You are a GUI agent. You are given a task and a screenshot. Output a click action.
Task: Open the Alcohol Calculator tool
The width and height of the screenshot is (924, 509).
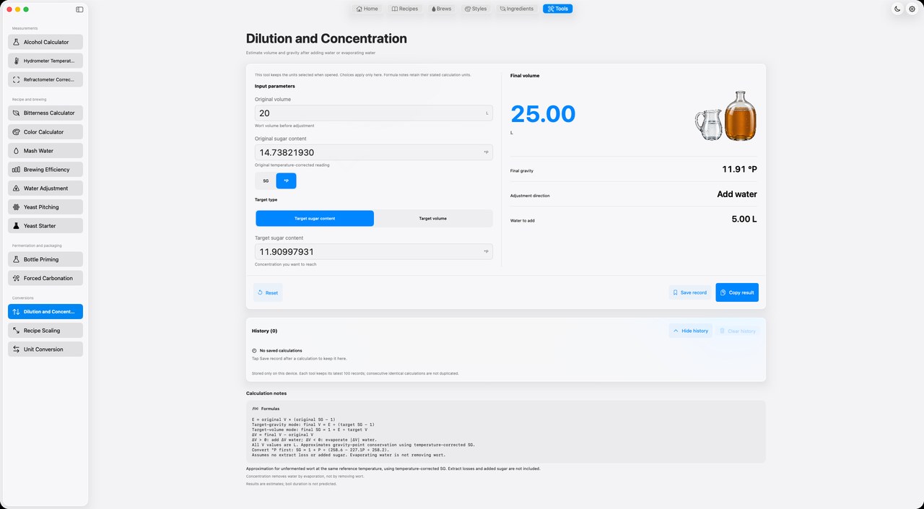pyautogui.click(x=45, y=42)
